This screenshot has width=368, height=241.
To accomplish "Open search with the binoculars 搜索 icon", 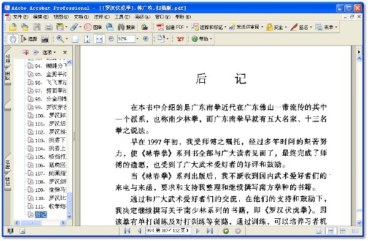I will [x=126, y=27].
